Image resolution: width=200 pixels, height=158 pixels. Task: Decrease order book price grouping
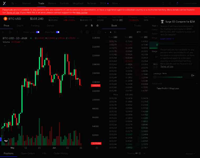(x=105, y=32)
